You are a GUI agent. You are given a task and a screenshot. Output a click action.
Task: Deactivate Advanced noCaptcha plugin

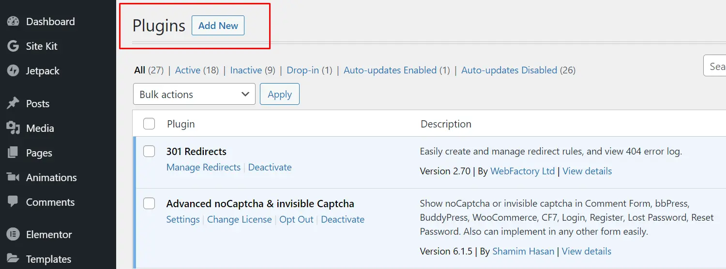tap(343, 219)
